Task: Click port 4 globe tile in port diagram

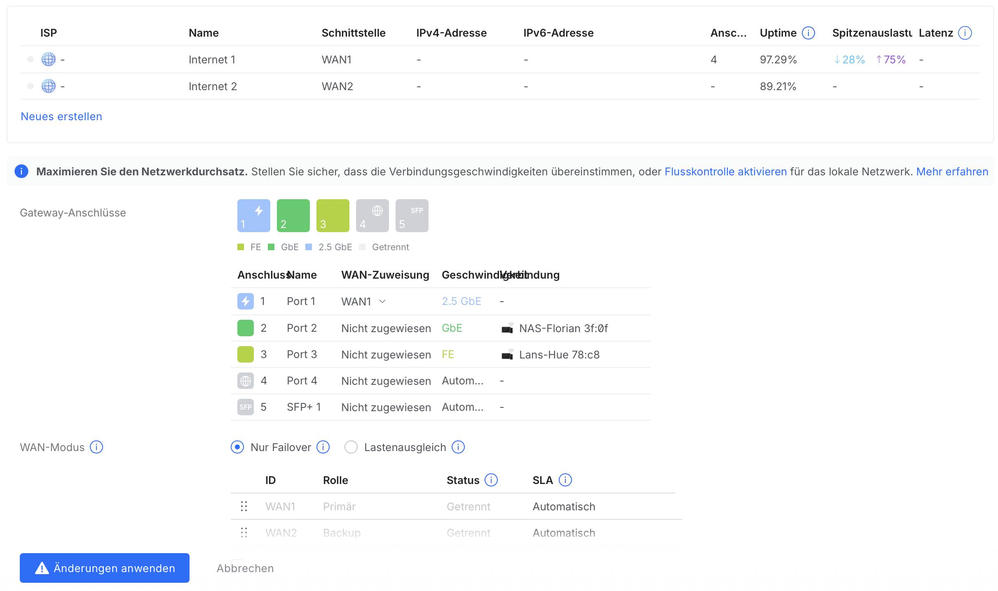Action: pyautogui.click(x=372, y=216)
